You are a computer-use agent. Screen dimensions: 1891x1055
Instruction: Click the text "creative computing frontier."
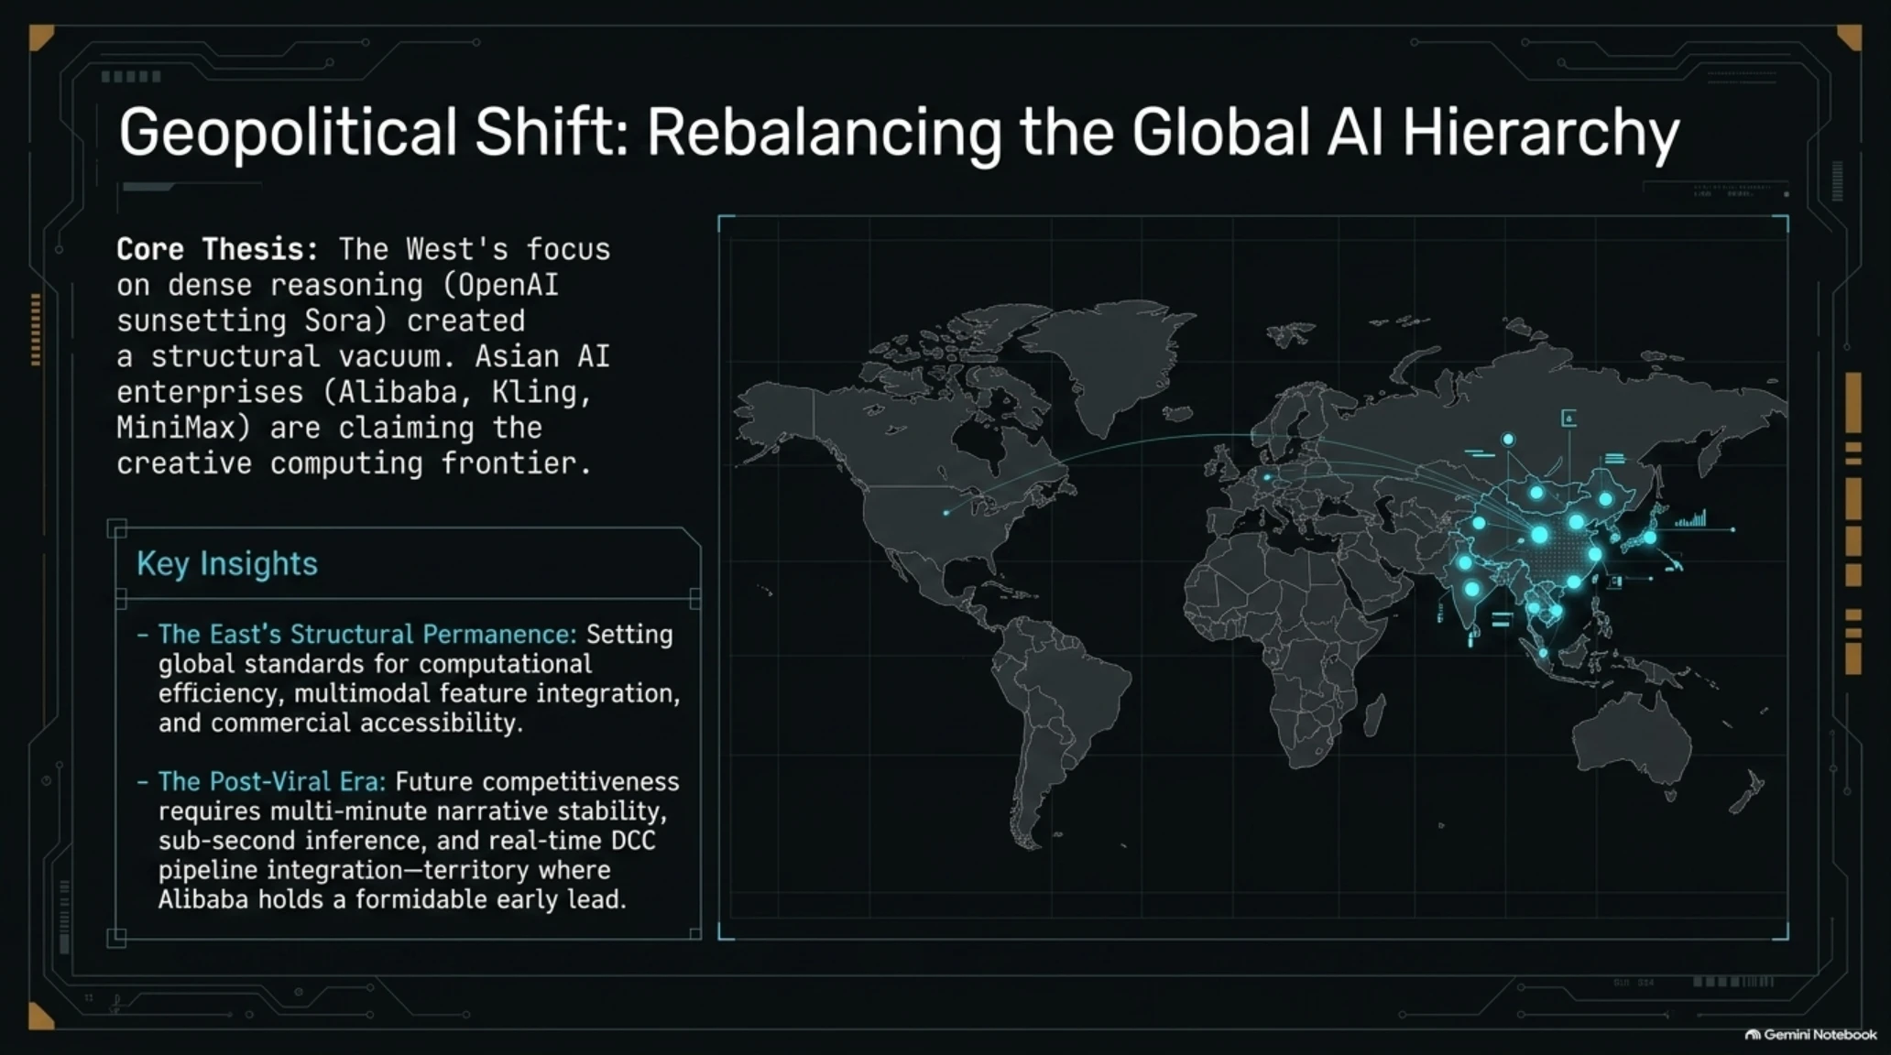[354, 463]
